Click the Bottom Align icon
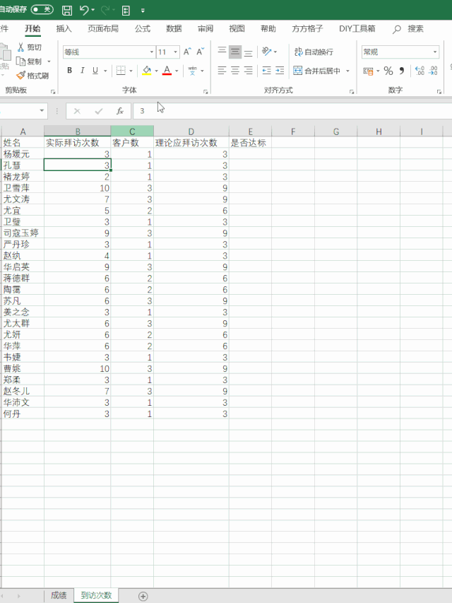 pyautogui.click(x=249, y=52)
